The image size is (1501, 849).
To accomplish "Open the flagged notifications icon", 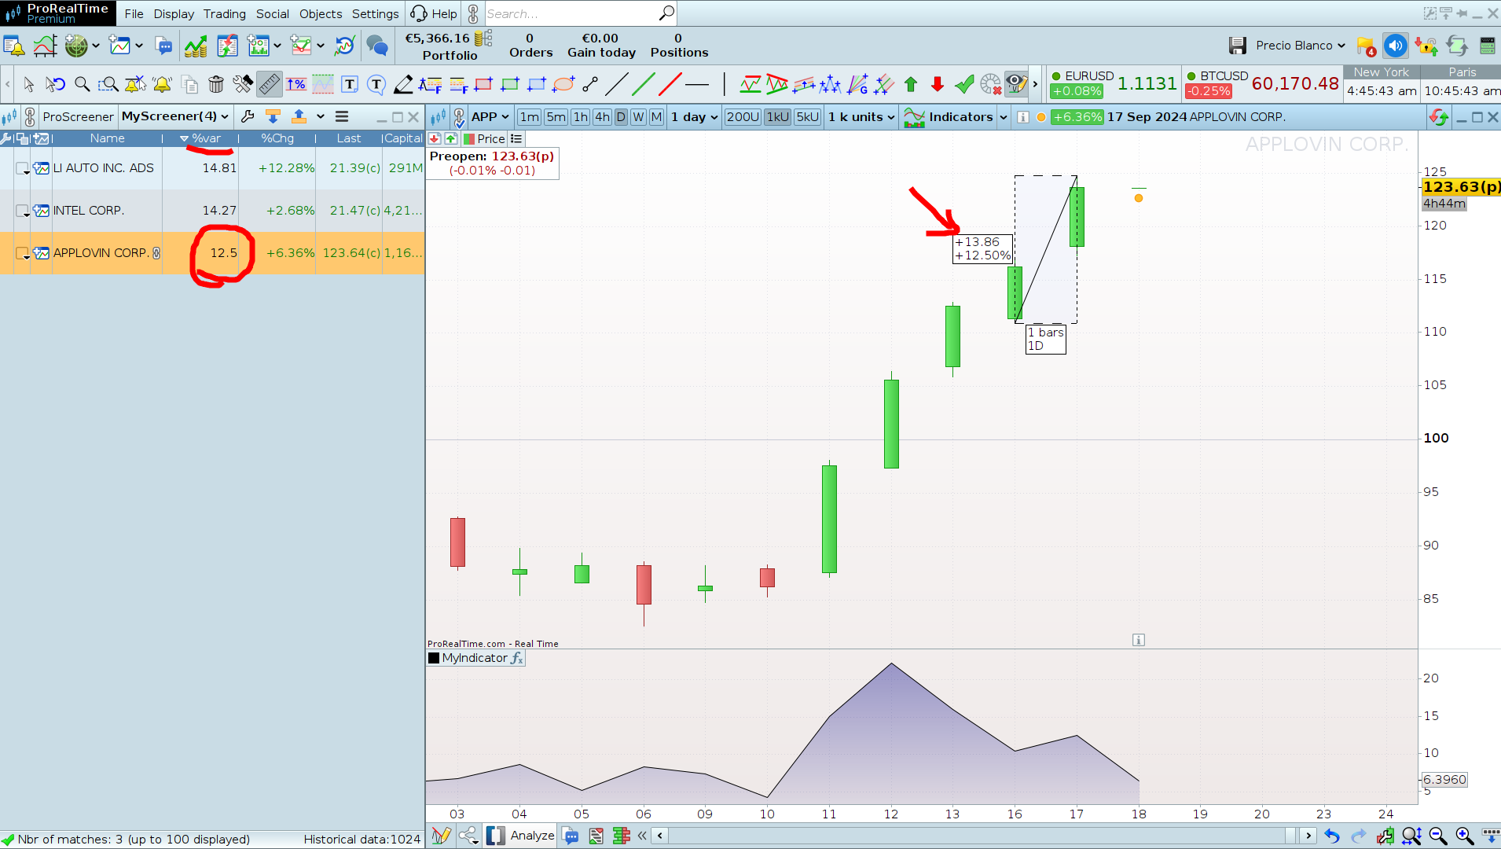I will point(1366,46).
